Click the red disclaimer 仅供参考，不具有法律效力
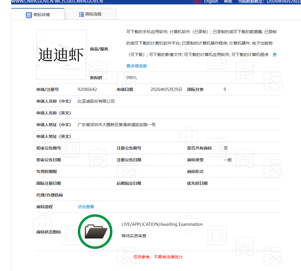The width and height of the screenshot is (301, 271). pos(158,257)
